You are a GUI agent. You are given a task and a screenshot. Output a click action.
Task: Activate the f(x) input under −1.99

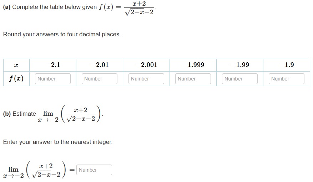click(240, 79)
